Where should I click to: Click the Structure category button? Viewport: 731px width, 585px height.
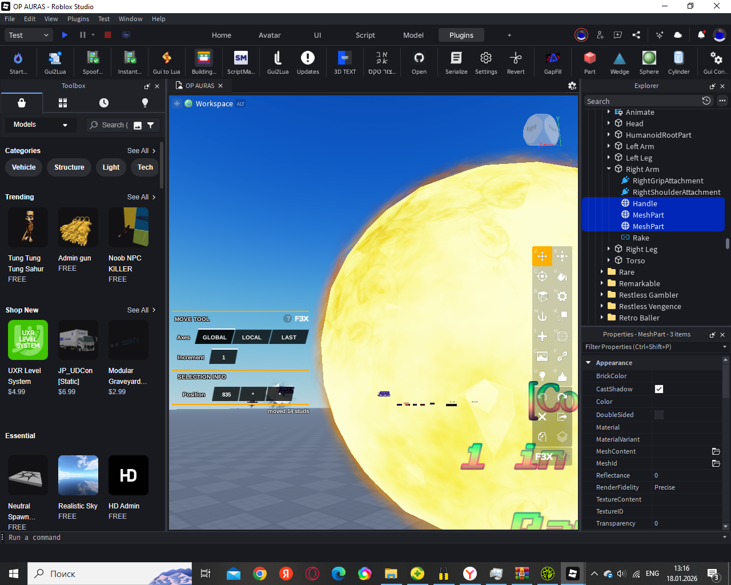(69, 167)
